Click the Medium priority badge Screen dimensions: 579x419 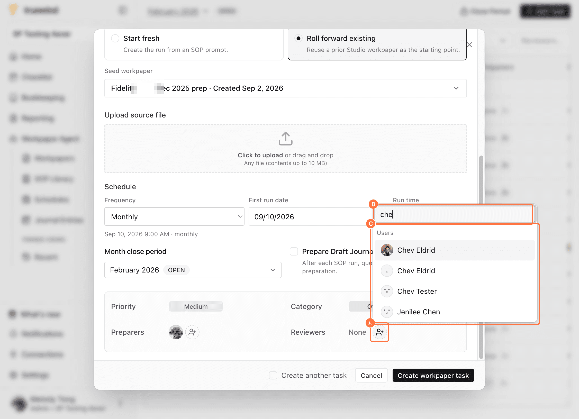coord(196,306)
